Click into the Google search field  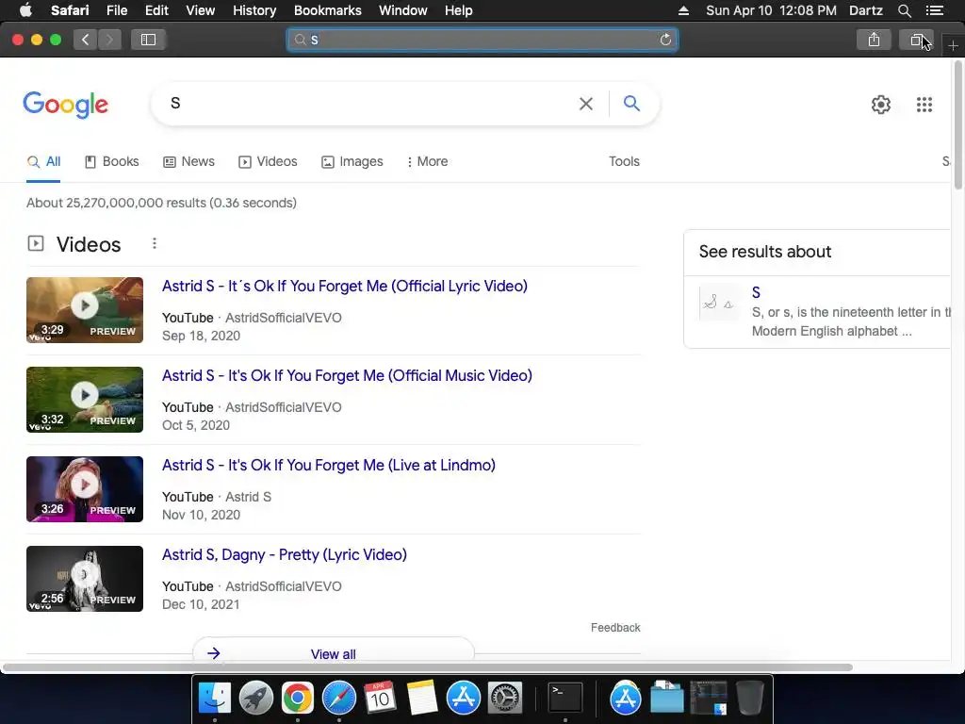pyautogui.click(x=369, y=104)
